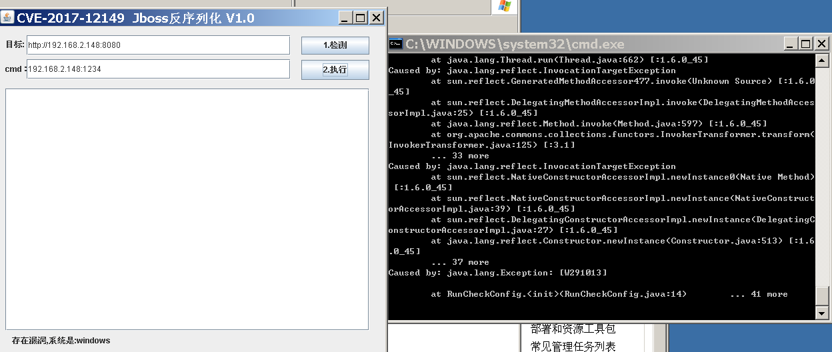Screen dimensions: 832x352
Task: Click the Jboss反序列化 V1.0 title text
Action: tap(193, 18)
